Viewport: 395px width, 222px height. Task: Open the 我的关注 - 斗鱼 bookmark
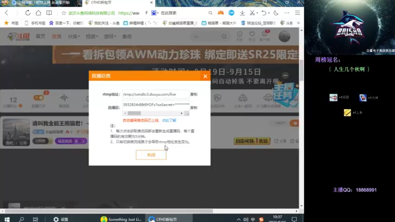coord(104,23)
